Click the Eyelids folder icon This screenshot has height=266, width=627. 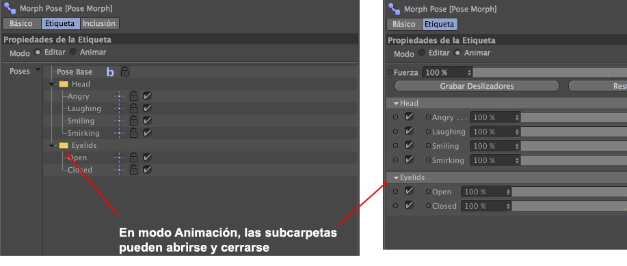(x=64, y=145)
